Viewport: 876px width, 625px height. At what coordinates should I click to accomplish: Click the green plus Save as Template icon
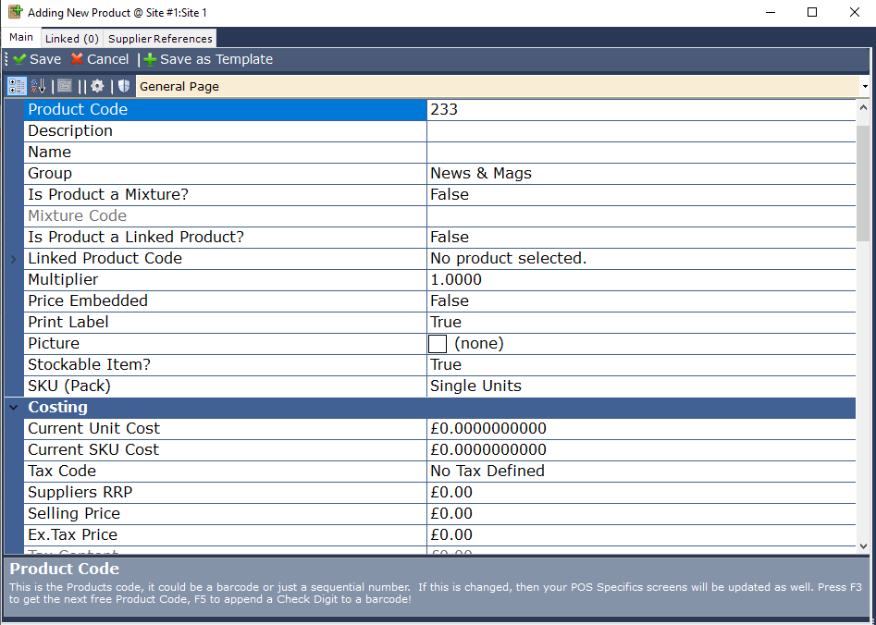coord(150,59)
